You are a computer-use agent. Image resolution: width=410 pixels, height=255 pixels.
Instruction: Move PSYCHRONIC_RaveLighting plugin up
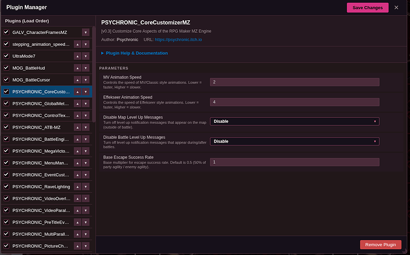point(77,186)
